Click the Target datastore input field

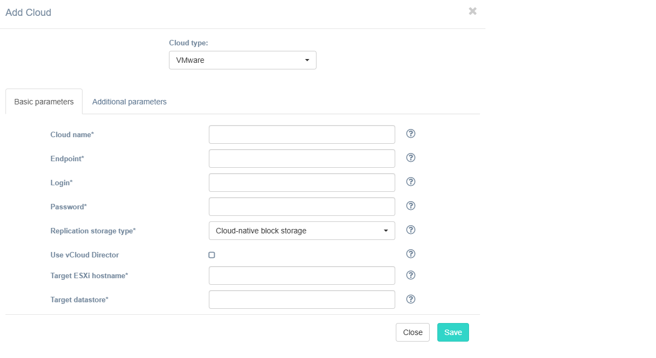[302, 300]
